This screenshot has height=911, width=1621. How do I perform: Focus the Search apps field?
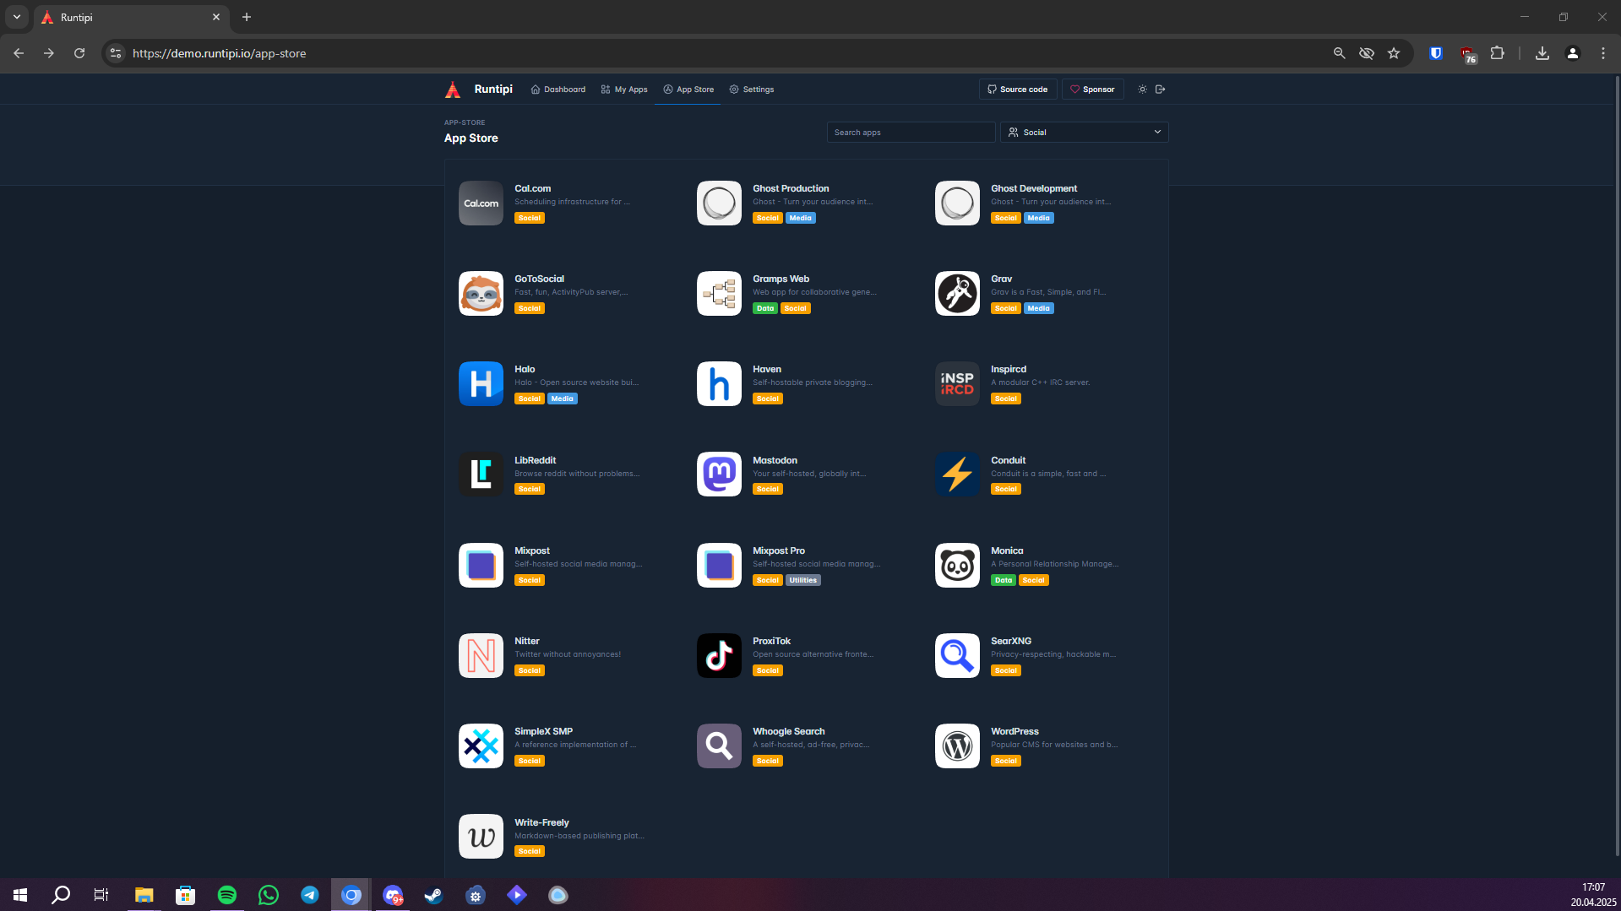click(911, 132)
